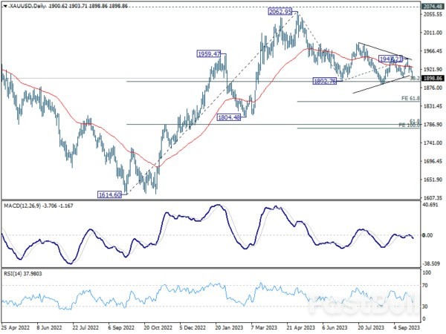Click the 1696.45 price axis value

[433, 161]
